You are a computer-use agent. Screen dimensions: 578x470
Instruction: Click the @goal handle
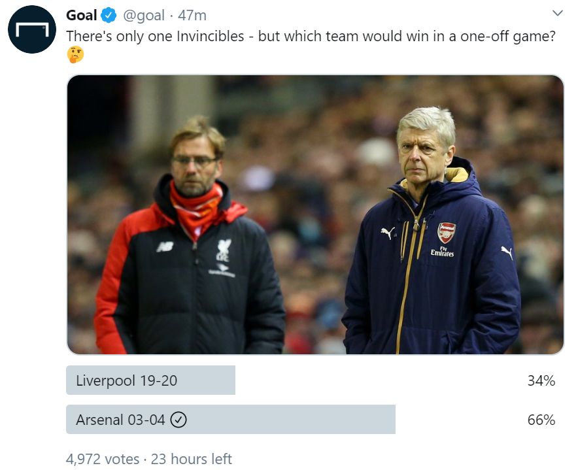[142, 15]
